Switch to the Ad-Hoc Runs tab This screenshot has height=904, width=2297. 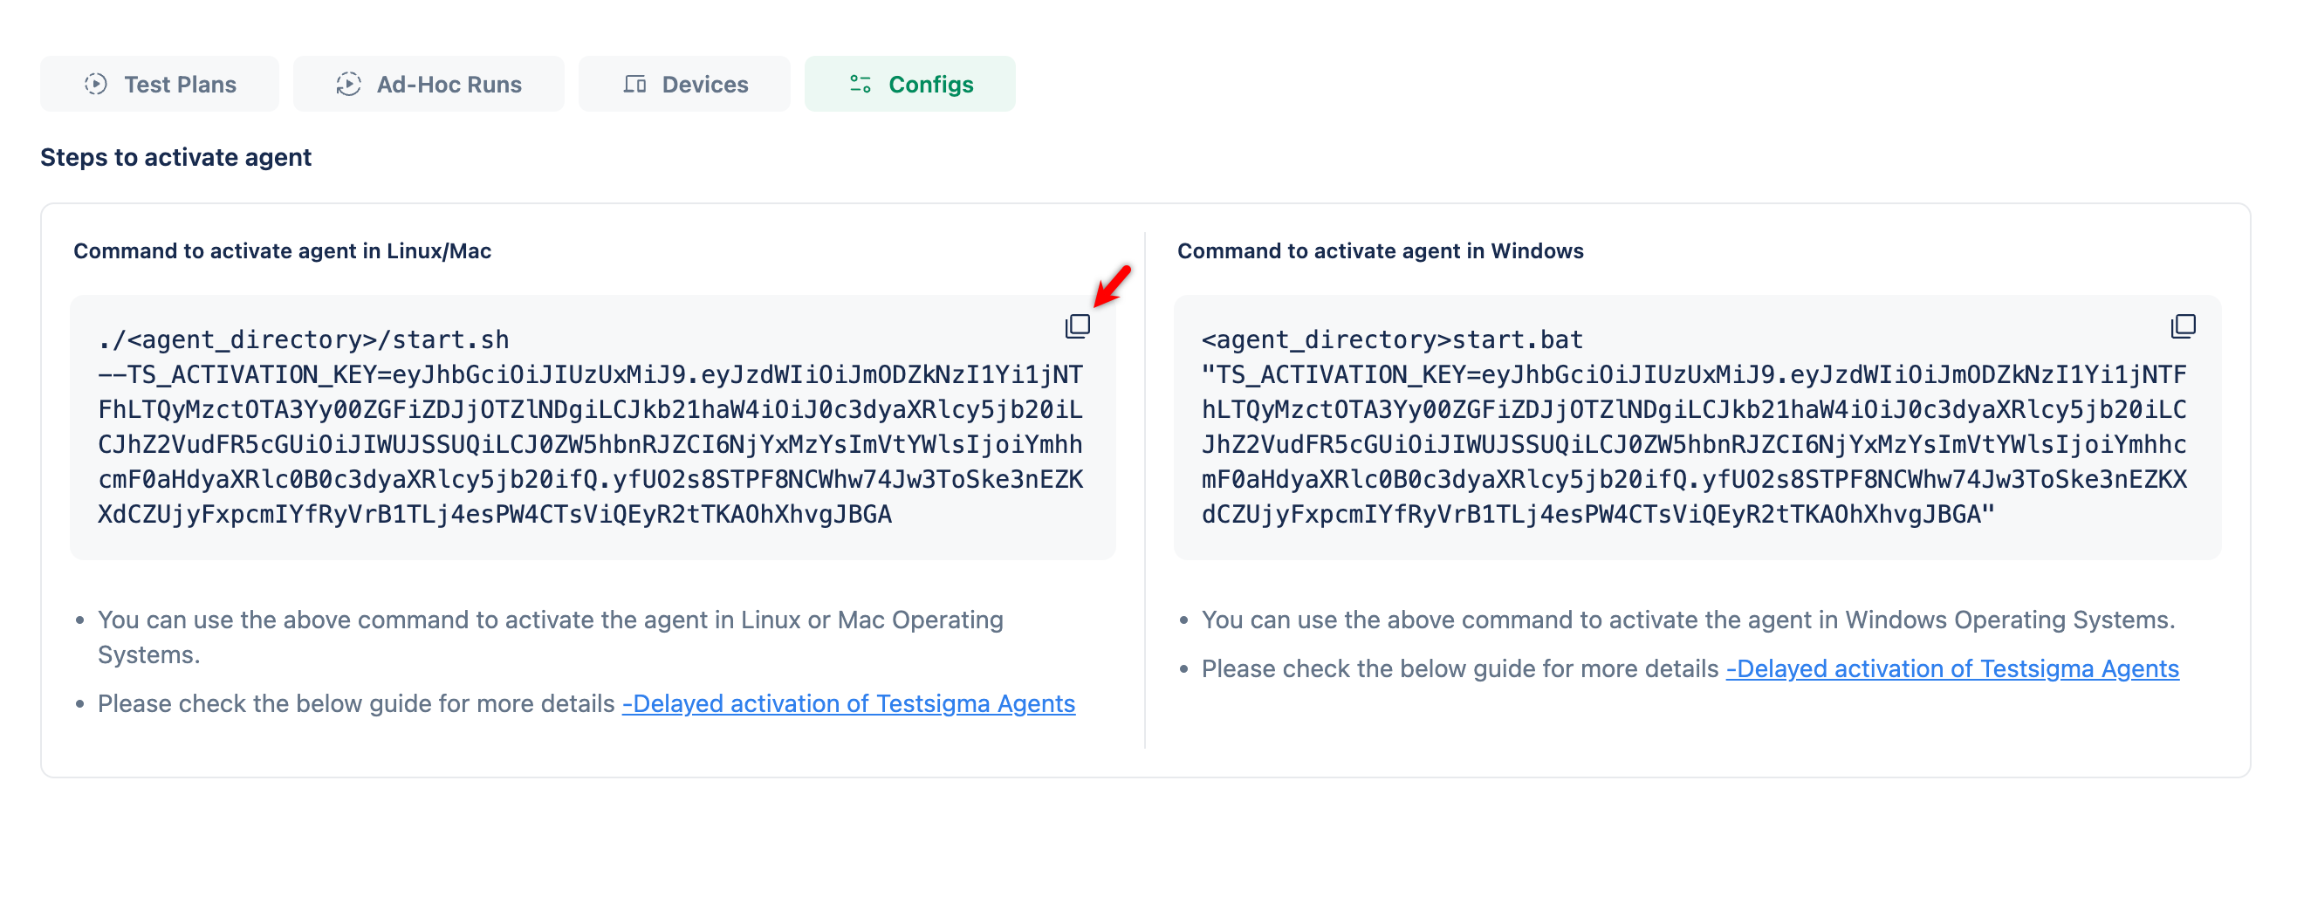tap(428, 84)
